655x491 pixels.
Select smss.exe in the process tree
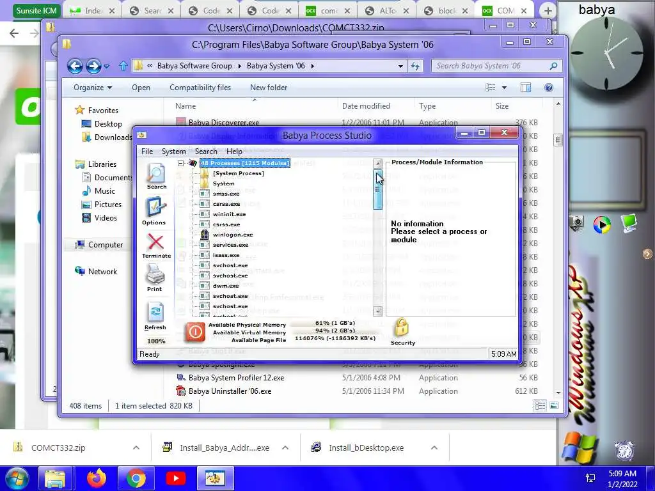tap(226, 194)
